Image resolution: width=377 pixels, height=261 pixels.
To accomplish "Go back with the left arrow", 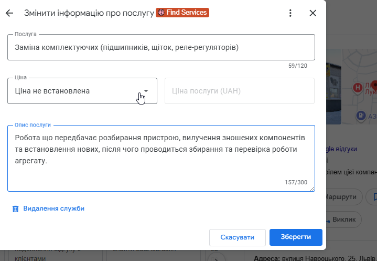I will [9, 13].
